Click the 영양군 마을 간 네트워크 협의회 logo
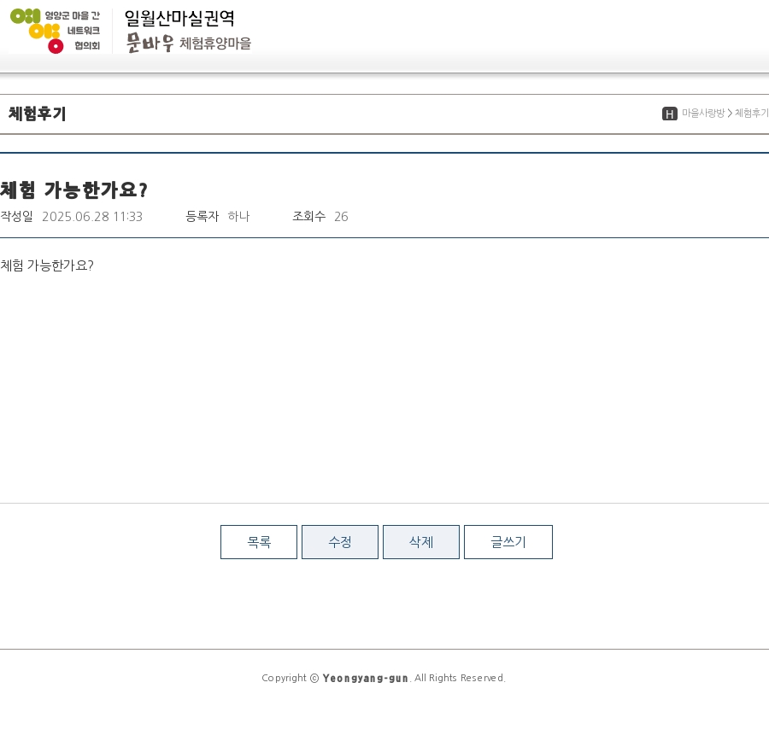Screen dimensions: 769x735 pyautogui.click(x=56, y=31)
